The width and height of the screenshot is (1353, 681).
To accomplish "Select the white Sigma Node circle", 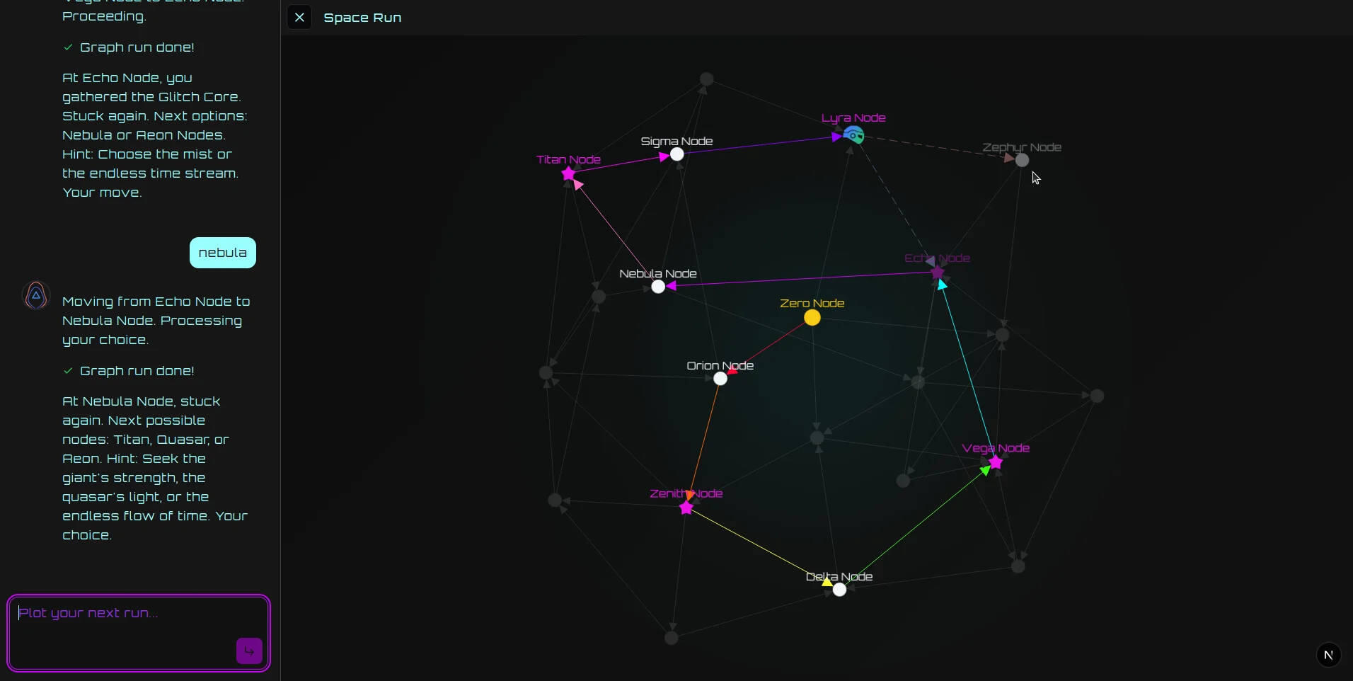I will [677, 154].
